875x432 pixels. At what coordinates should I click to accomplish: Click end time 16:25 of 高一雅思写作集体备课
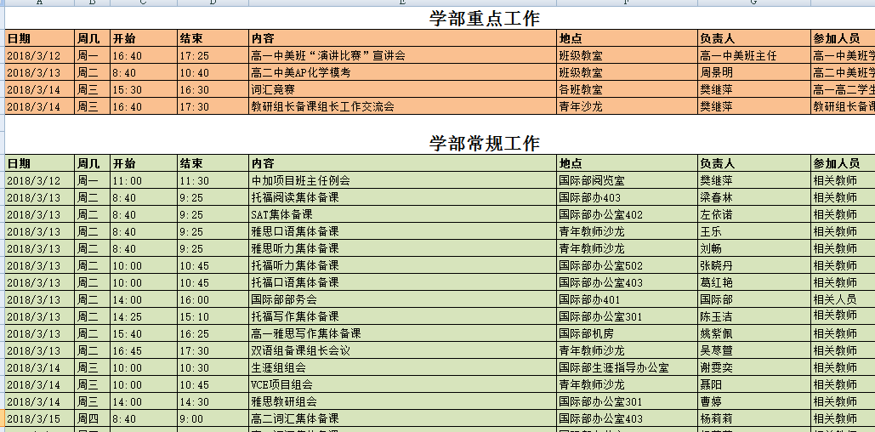point(213,333)
